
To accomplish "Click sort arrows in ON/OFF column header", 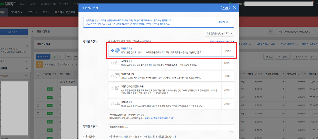I will [x=55, y=74].
